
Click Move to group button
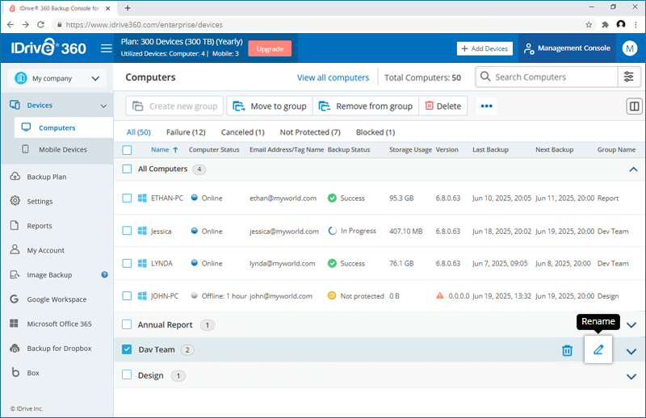pyautogui.click(x=270, y=107)
